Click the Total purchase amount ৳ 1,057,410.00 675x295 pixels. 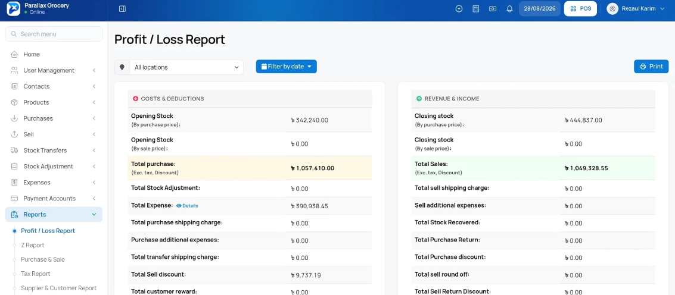tap(313, 168)
